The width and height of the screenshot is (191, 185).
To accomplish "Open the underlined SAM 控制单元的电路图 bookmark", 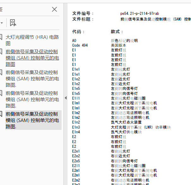I will pos(32,58).
